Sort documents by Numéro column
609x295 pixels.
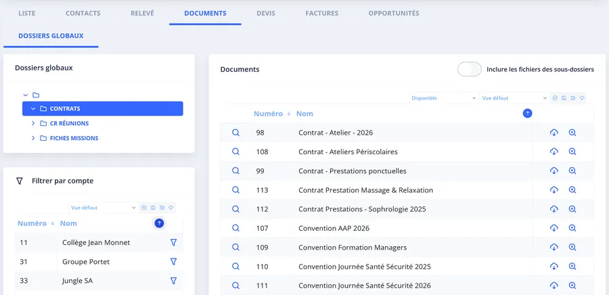[269, 114]
